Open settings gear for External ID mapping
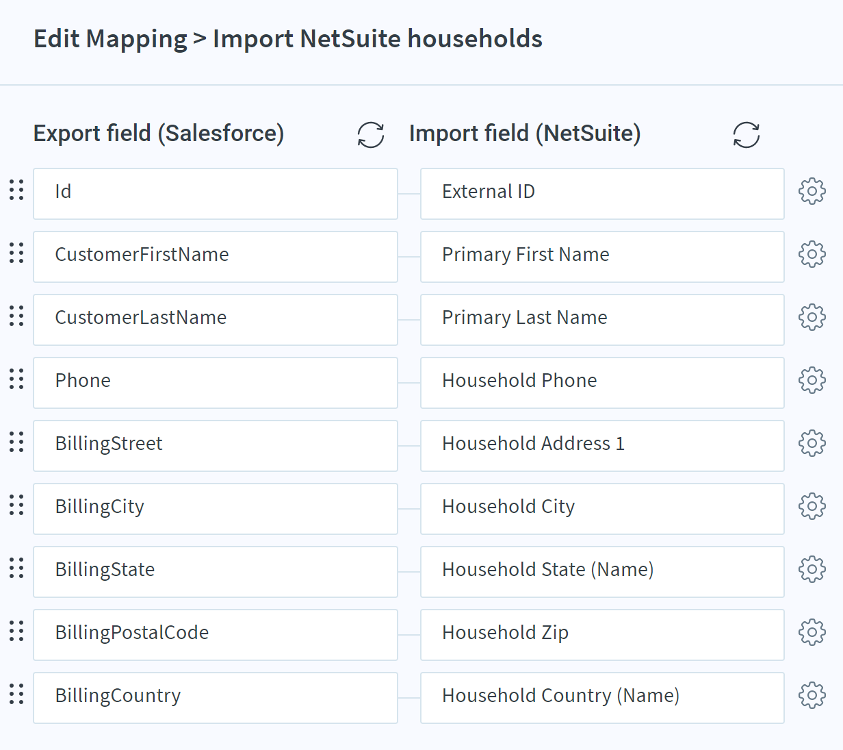Image resolution: width=843 pixels, height=750 pixels. tap(812, 191)
